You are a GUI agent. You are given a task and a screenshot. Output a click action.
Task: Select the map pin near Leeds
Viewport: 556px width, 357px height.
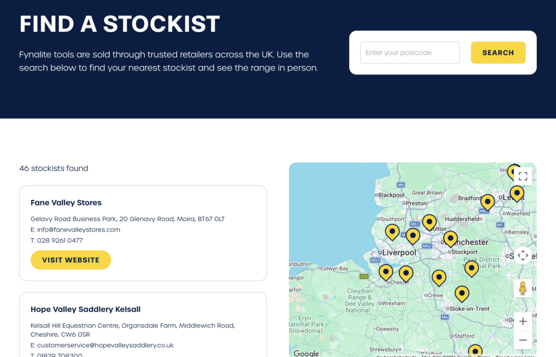coord(517,194)
